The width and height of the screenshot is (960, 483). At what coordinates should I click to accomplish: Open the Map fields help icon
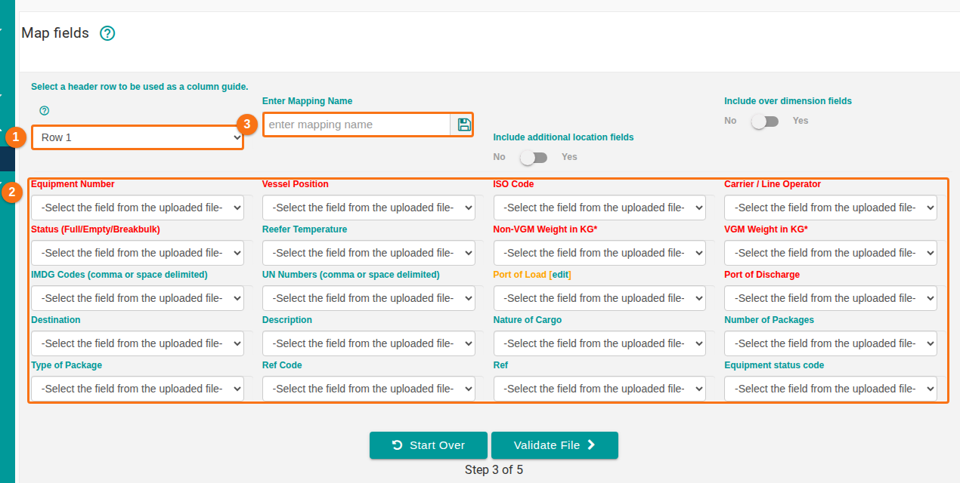pos(107,33)
